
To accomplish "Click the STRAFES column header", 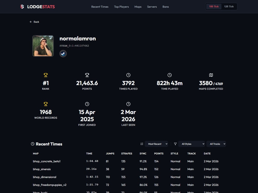I will click(x=127, y=153).
